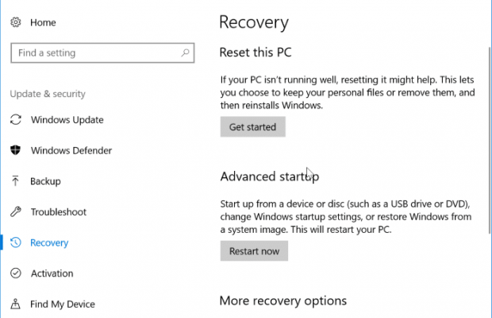Click the Windows Defender shield icon
Screen dimensions: 492x318
click(15, 150)
